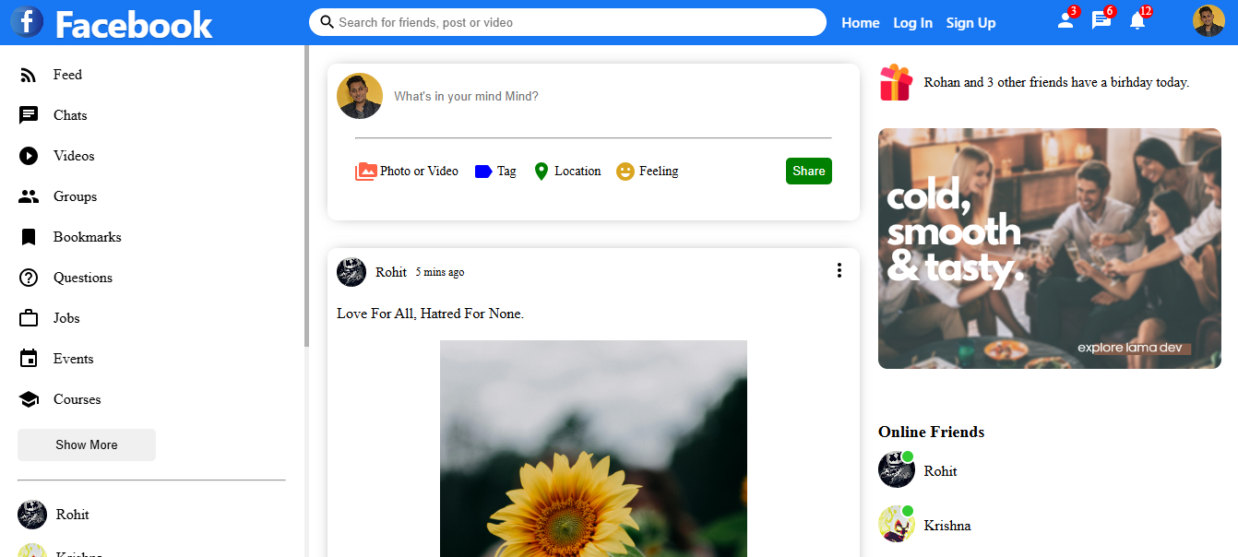Click the Photo or Video icon
The image size is (1238, 557).
coord(365,172)
